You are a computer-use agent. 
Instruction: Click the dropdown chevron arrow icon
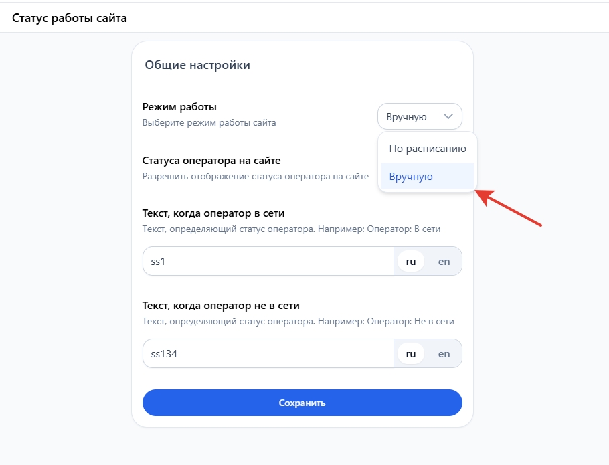[x=448, y=116]
